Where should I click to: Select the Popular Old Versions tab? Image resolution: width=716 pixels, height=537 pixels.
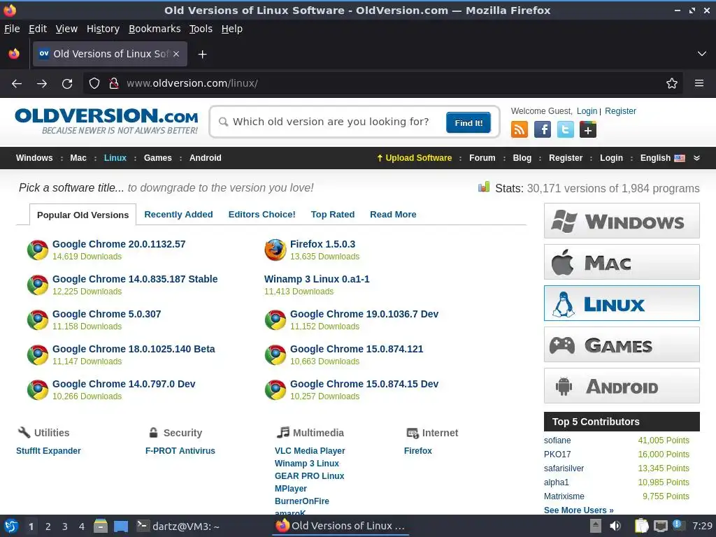click(x=83, y=215)
